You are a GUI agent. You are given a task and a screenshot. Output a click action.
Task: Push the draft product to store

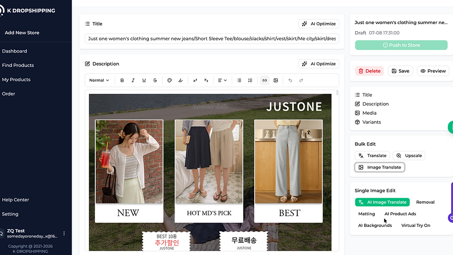[401, 45]
